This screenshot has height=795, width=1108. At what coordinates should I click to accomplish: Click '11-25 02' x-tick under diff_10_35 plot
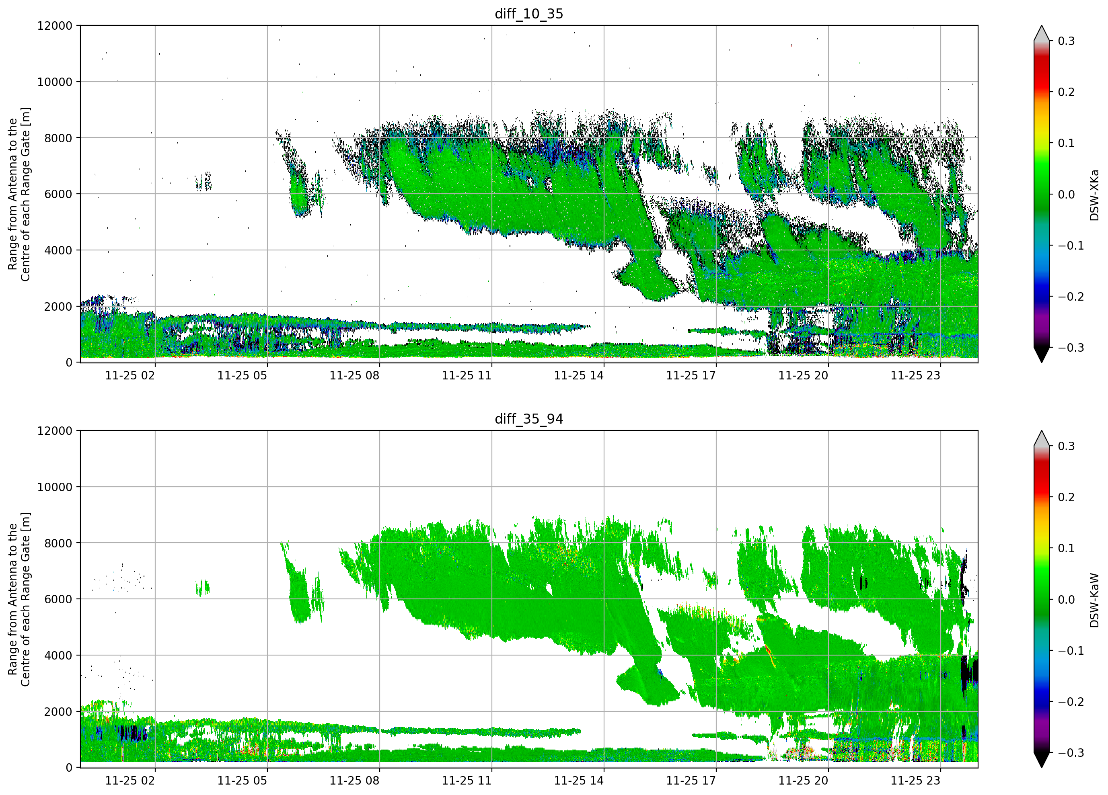coord(130,375)
